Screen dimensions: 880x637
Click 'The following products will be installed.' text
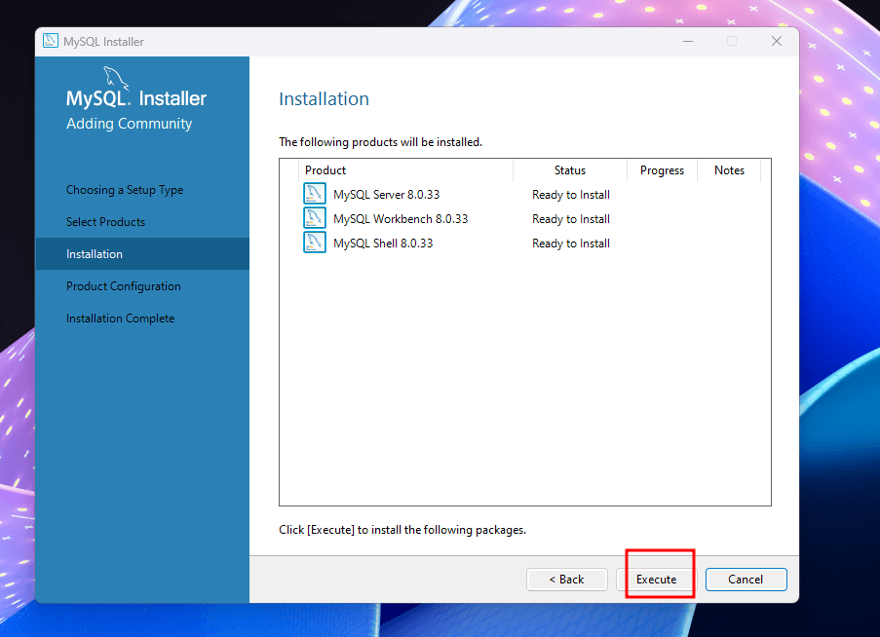click(x=380, y=142)
